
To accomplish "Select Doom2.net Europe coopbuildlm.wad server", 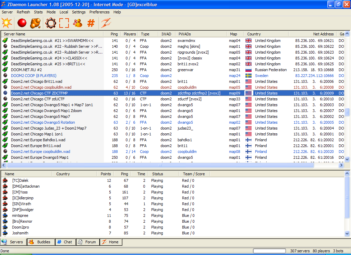I will click(x=173, y=152).
